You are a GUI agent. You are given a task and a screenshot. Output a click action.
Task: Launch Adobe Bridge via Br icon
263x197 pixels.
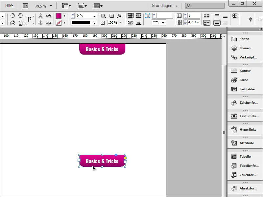point(25,6)
